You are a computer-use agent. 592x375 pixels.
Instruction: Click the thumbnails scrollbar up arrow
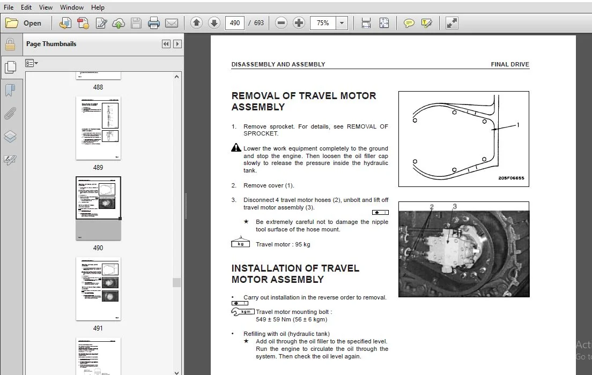tap(176, 77)
